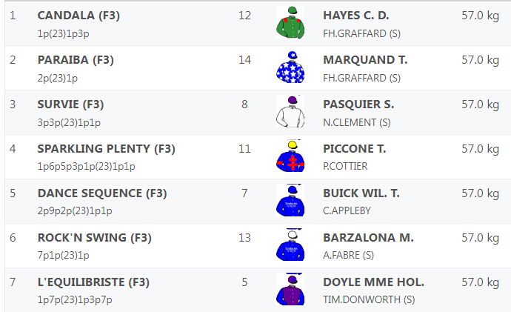Click blue silks with red cross icon

coord(290,156)
